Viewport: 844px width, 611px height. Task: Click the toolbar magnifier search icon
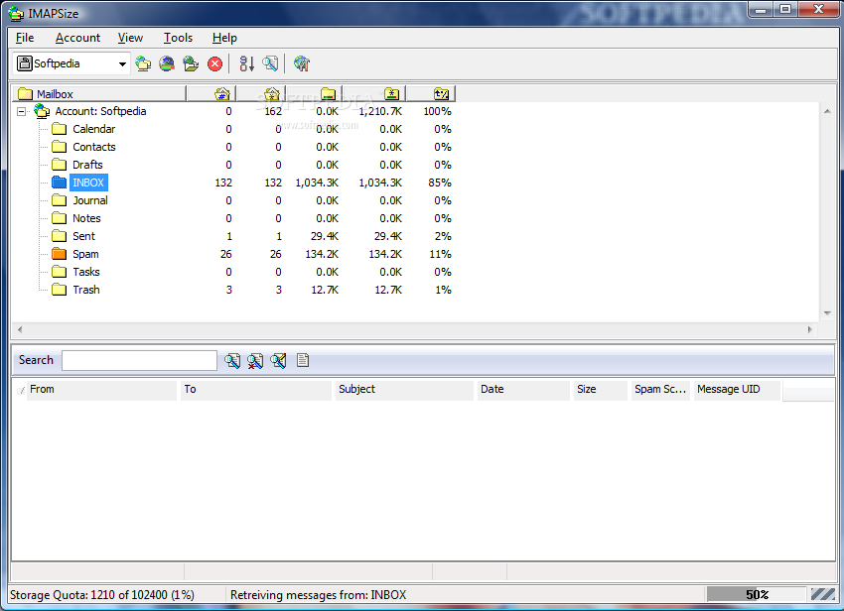(x=270, y=64)
